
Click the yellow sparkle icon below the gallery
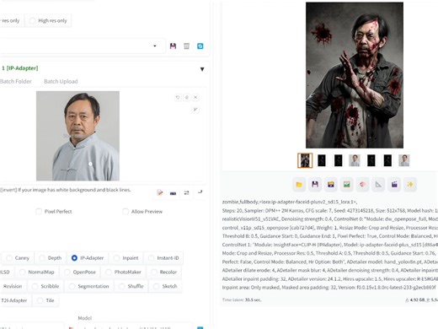(410, 185)
